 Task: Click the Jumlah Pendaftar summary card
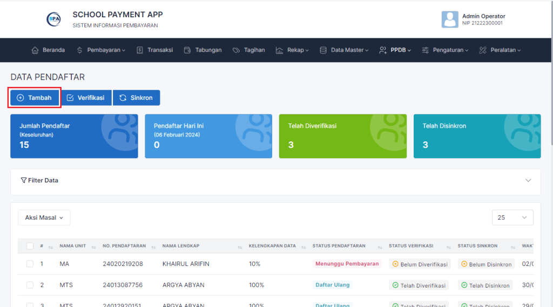(x=74, y=136)
